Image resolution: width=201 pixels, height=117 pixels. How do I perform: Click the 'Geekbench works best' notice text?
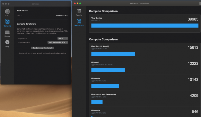pyautogui.click(x=42, y=53)
